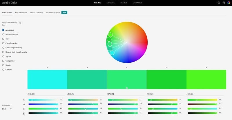Click the brightness sun icon below B
Image resolution: width=232 pixels, height=120 pixels.
(24, 114)
